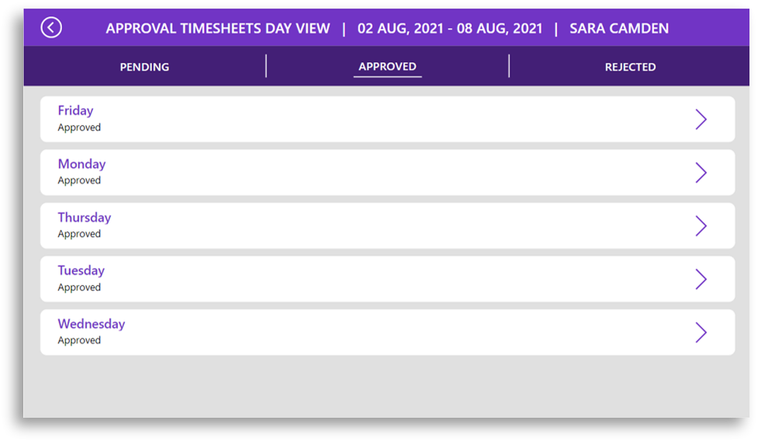
Task: Open Thursday details via chevron arrow
Action: (701, 226)
